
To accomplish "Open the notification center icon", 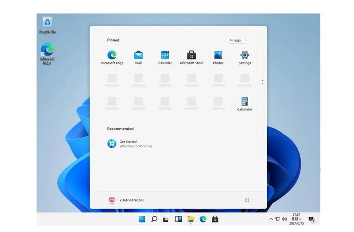I will click(312, 219).
